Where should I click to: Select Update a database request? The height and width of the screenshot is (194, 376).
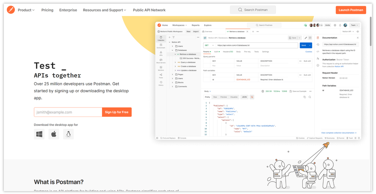pyautogui.click(x=188, y=70)
